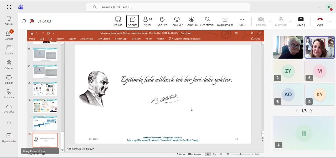Toggle the Sohbet chat panel

pyautogui.click(x=133, y=21)
